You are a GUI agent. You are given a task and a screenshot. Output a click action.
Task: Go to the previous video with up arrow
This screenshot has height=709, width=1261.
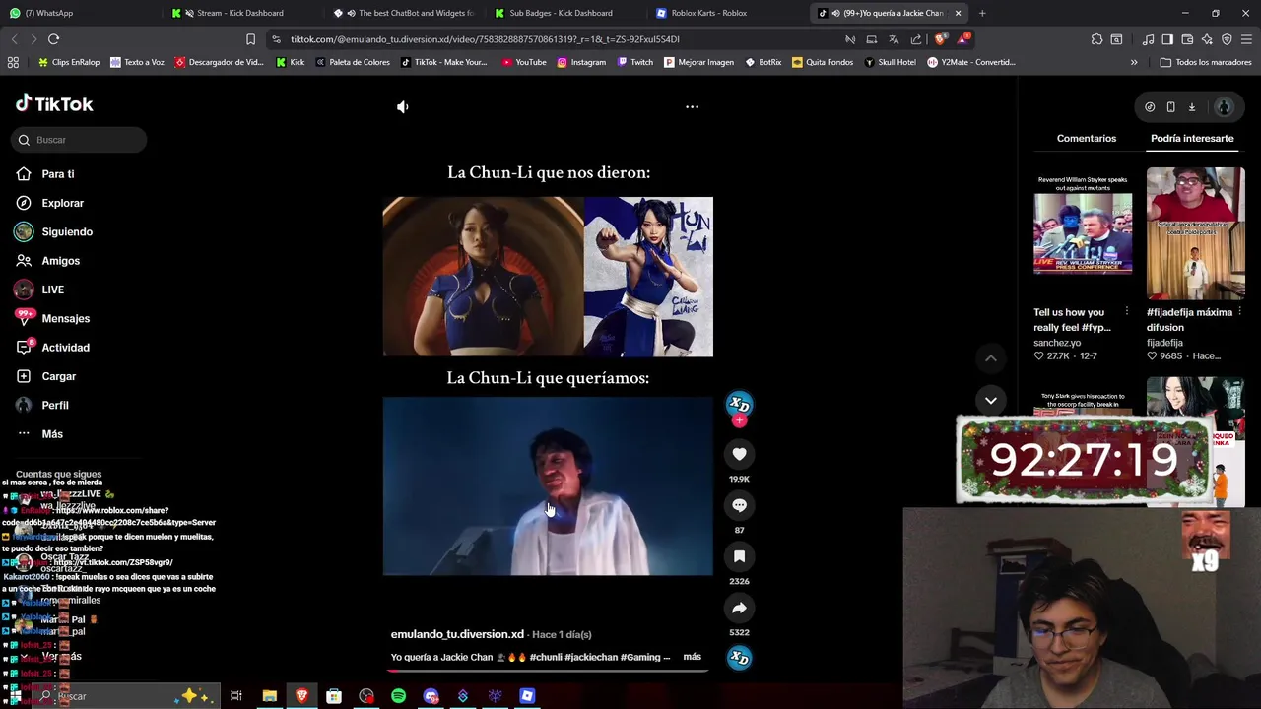pyautogui.click(x=990, y=358)
